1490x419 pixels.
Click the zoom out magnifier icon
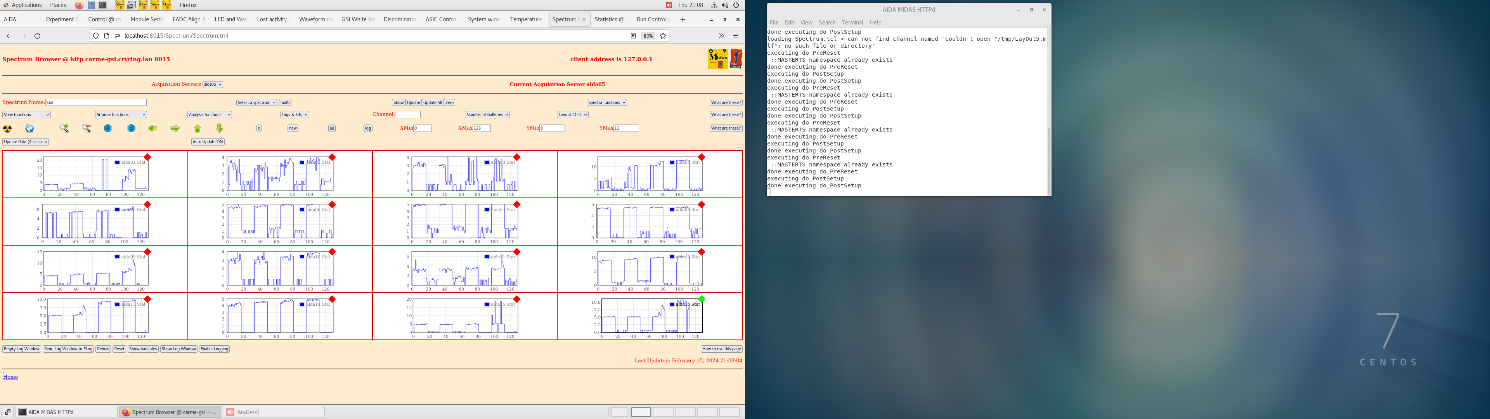(86, 128)
